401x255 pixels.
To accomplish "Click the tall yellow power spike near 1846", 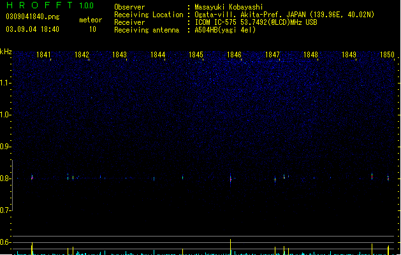I will click(230, 247).
